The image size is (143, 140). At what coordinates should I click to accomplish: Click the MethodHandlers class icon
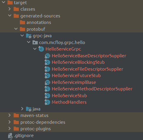(47, 102)
